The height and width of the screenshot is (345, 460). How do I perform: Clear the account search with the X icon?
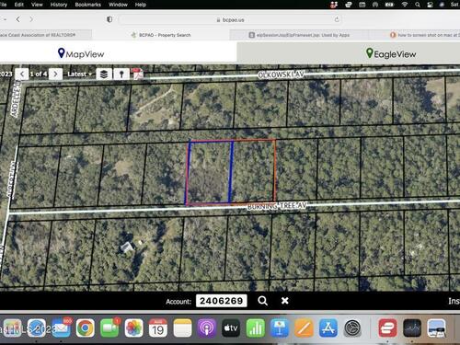click(285, 301)
